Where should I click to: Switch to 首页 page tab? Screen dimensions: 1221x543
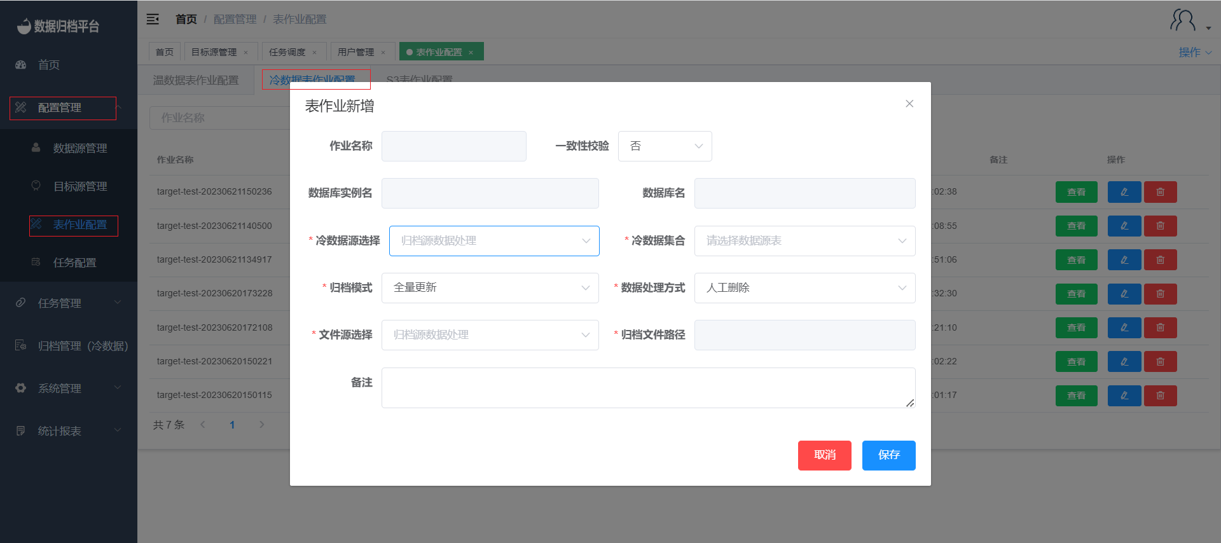tap(165, 52)
